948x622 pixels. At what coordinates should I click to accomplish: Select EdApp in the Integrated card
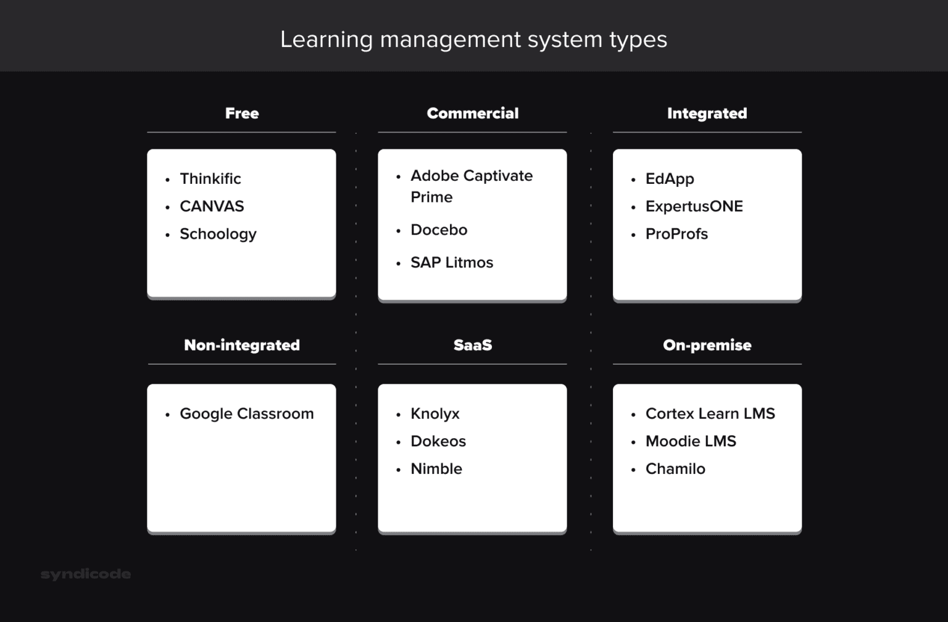670,178
